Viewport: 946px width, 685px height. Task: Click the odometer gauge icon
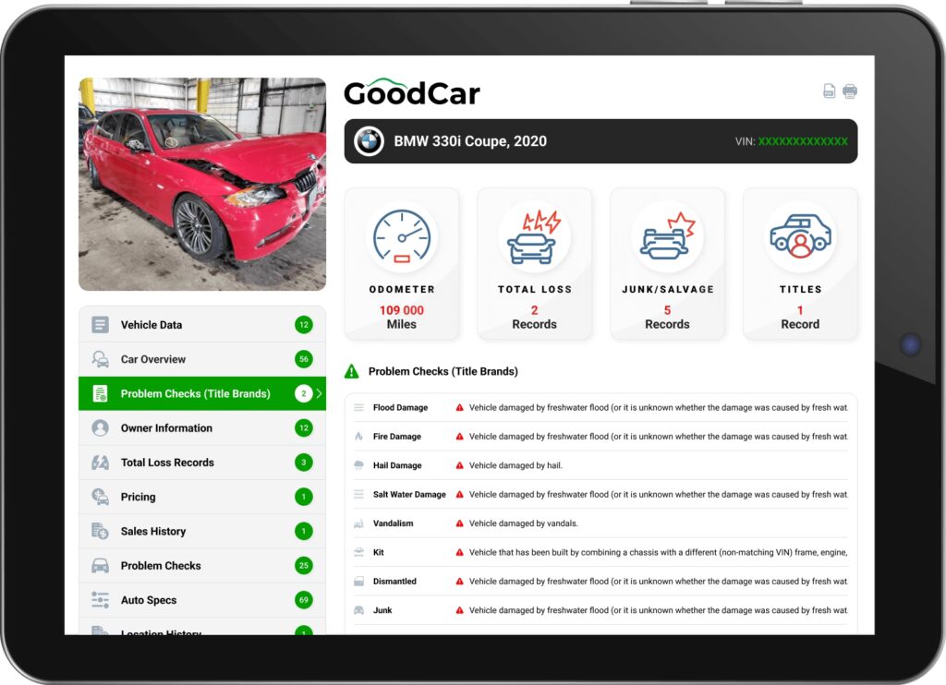click(x=402, y=237)
